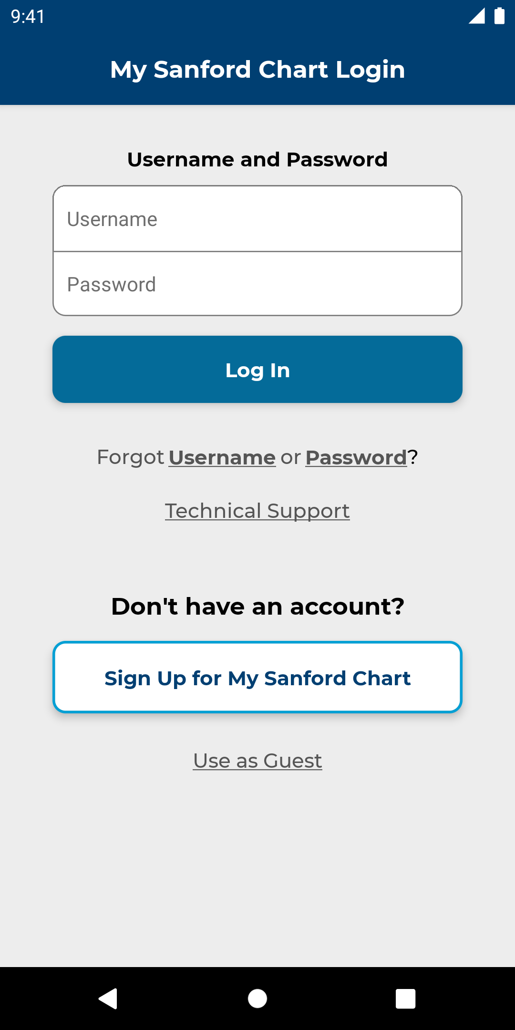Tap the word 'or' between the forgot links
The height and width of the screenshot is (1030, 515).
291,458
